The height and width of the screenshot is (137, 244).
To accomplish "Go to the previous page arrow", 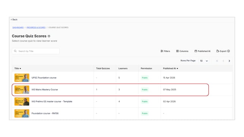I will point(223,61).
